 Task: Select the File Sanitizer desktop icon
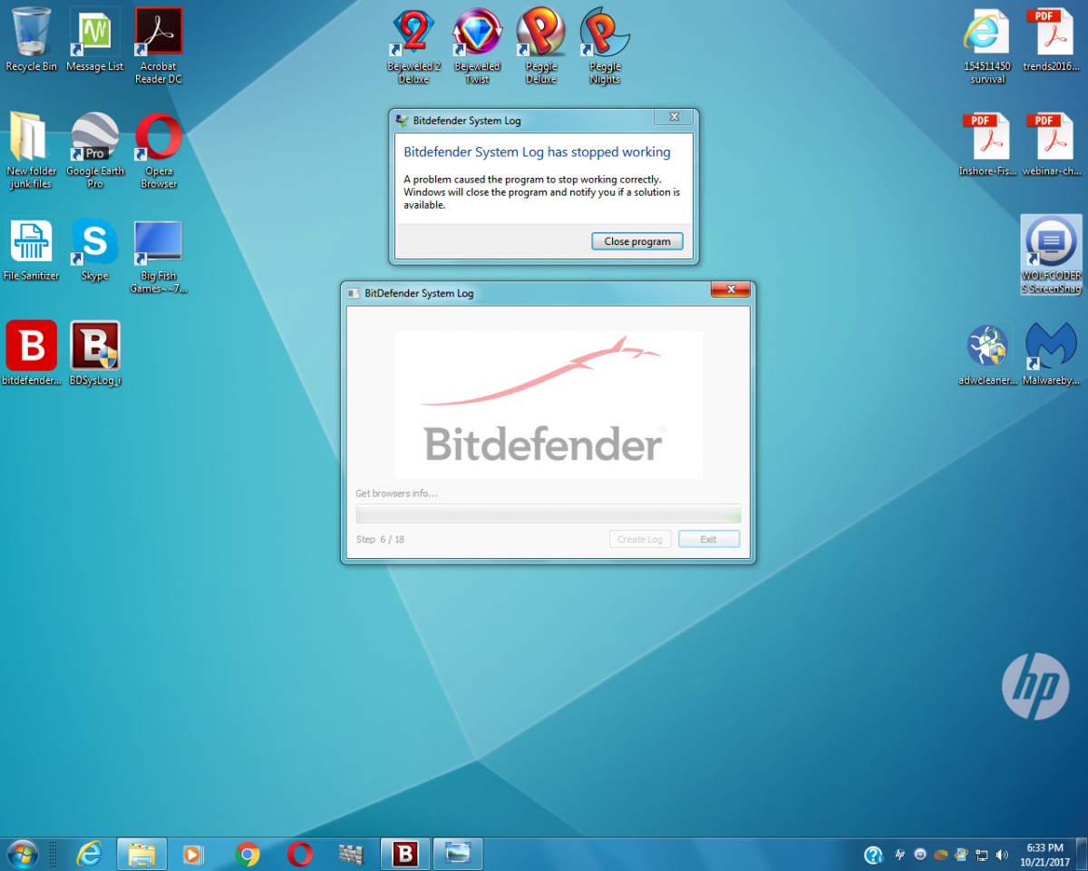[31, 250]
